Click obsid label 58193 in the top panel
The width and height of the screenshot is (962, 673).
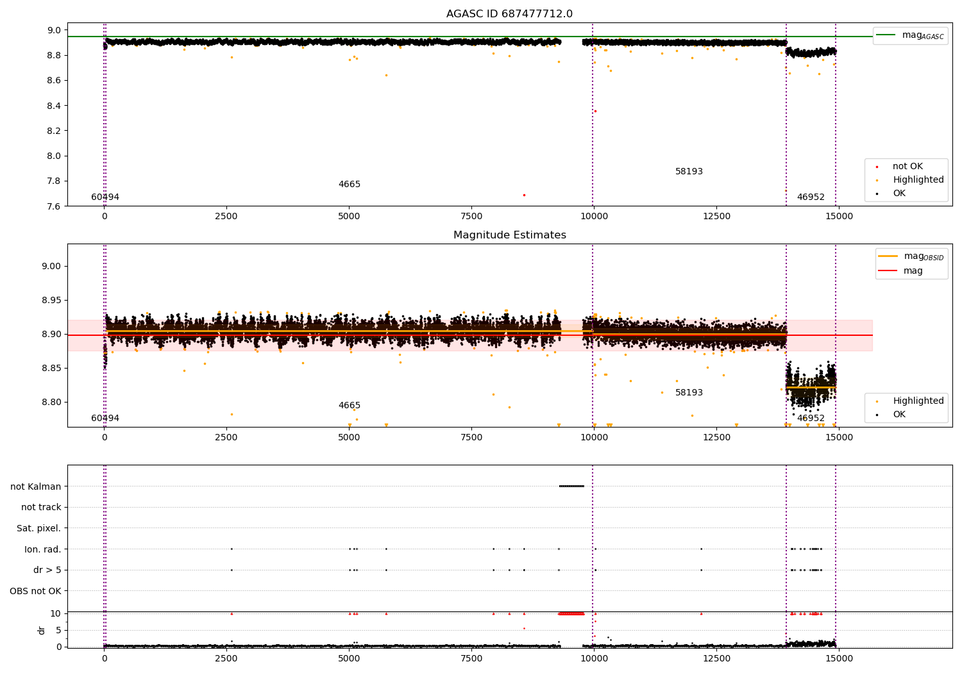click(x=689, y=172)
